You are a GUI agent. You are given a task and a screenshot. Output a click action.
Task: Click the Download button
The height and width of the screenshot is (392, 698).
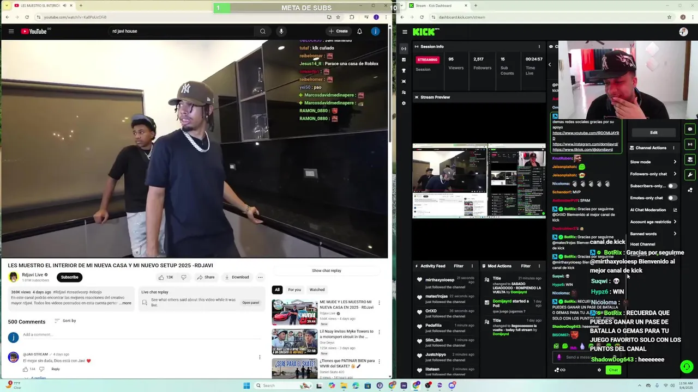pyautogui.click(x=237, y=277)
